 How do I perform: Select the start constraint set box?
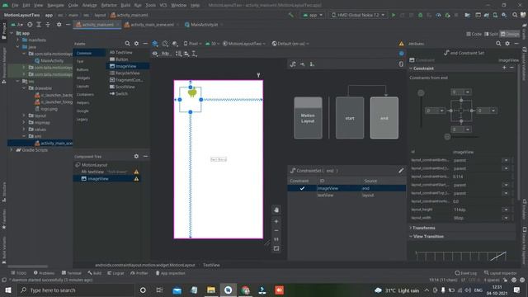(350, 118)
